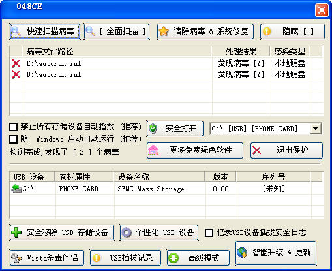Click the pink house icon on 更多免费绿色软件

click(153, 150)
